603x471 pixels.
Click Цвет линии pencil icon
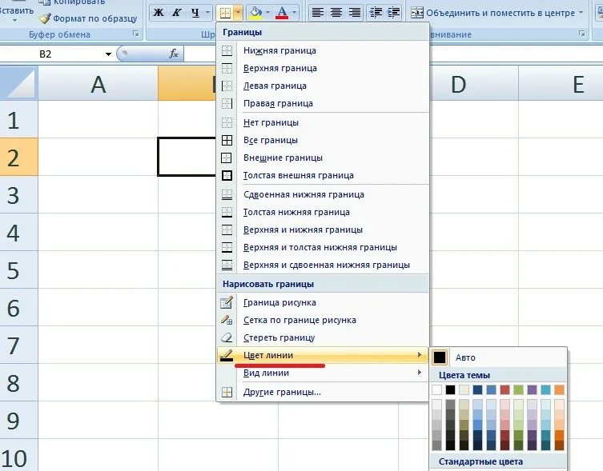point(227,355)
